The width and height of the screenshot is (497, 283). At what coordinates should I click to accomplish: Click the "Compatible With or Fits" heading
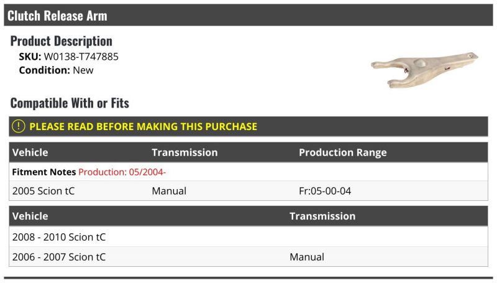[70, 103]
